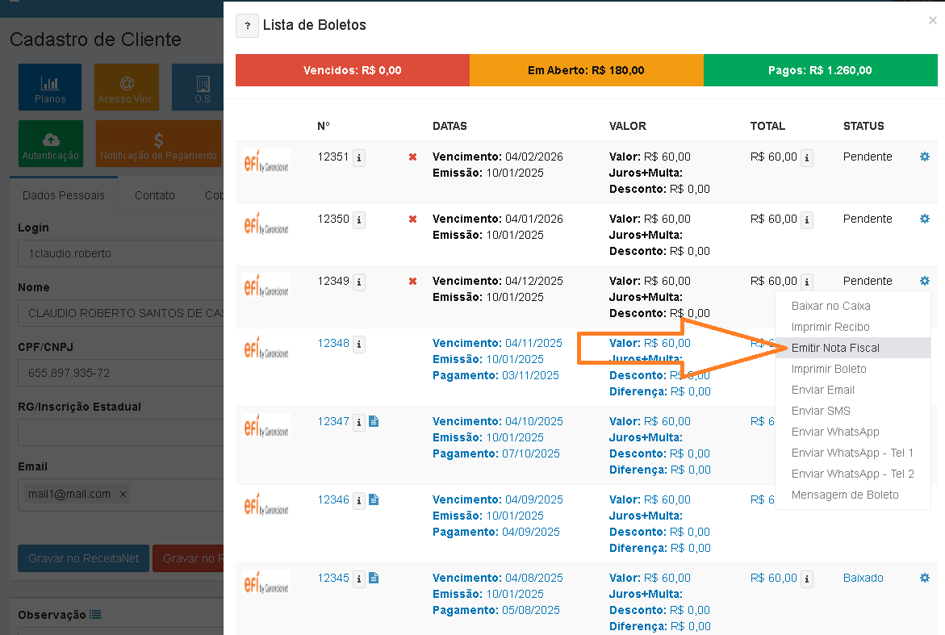Choose Baixar no Caixa option
Viewport: 945px width, 635px height.
[x=830, y=306]
